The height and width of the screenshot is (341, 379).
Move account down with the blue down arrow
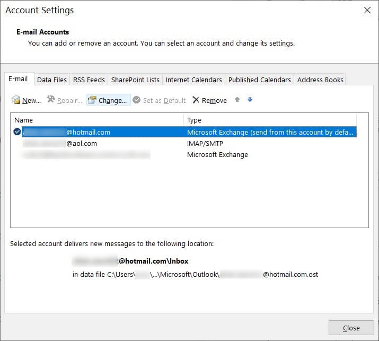250,99
